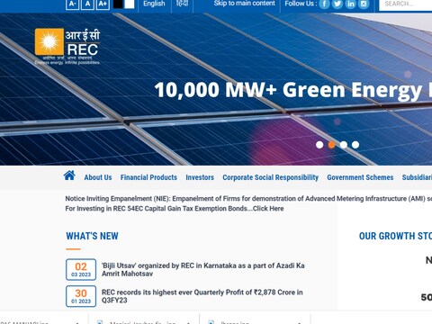Image resolution: width=432 pixels, height=324 pixels.
Task: Increase font size with the A+ button
Action: point(103,4)
